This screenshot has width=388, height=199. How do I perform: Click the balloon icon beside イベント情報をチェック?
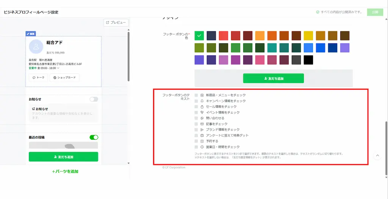click(x=202, y=112)
